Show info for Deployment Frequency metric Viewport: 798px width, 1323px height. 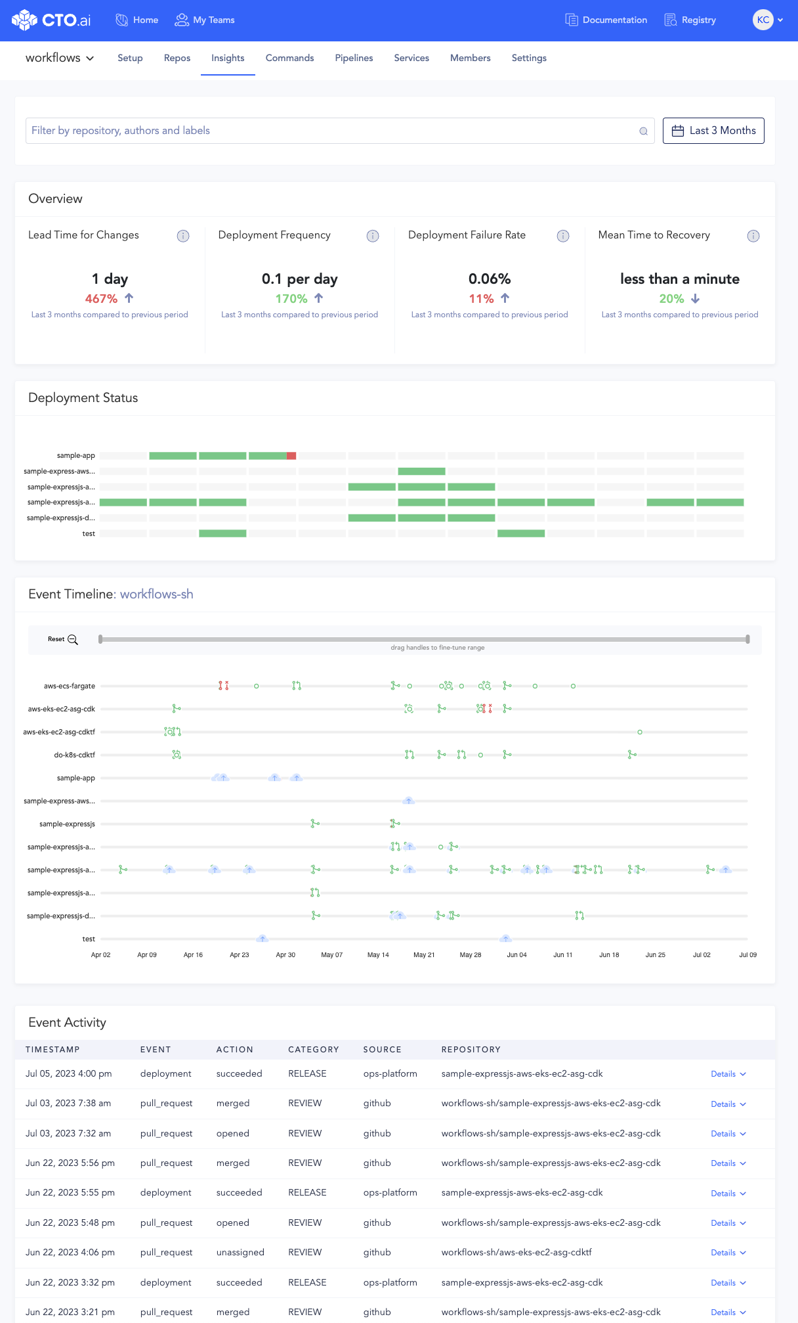coord(373,236)
